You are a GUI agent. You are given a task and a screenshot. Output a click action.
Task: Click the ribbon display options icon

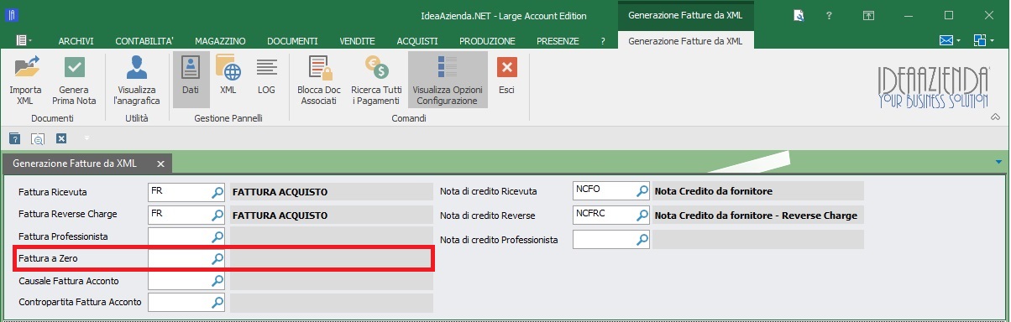868,15
